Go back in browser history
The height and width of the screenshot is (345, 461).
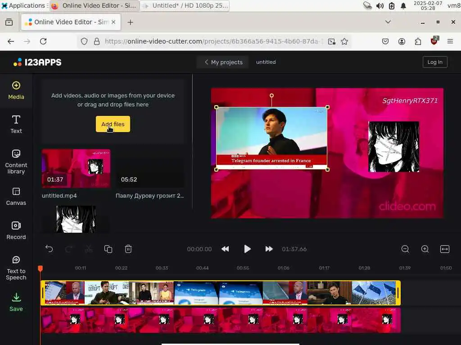[x=11, y=41]
